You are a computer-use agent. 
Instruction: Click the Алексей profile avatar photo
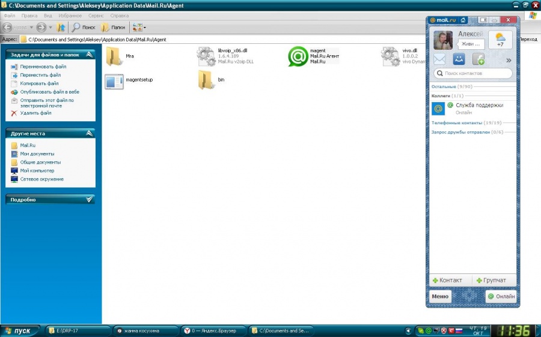[443, 40]
